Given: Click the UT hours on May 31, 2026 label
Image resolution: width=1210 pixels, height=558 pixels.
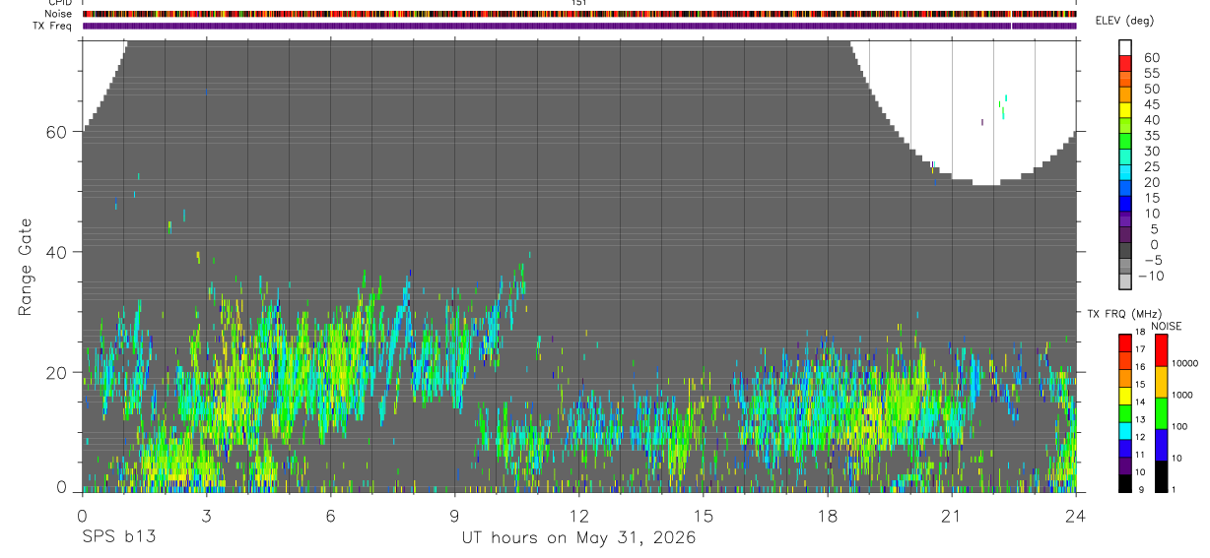Looking at the screenshot, I should coord(578,538).
